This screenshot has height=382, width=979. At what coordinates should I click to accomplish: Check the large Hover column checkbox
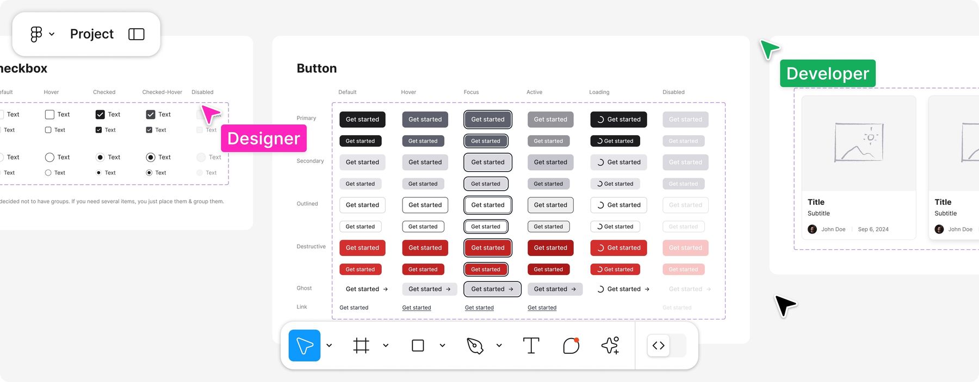[49, 115]
